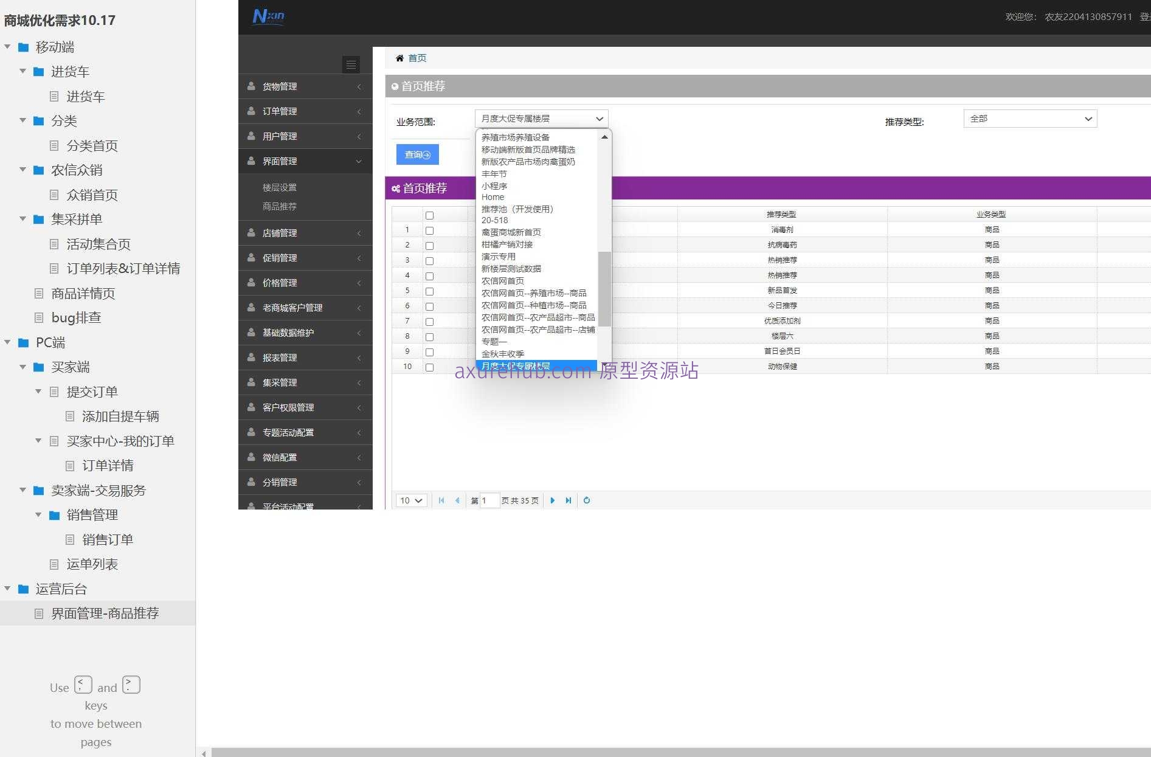Tick the checkbox for row 5

(x=429, y=291)
